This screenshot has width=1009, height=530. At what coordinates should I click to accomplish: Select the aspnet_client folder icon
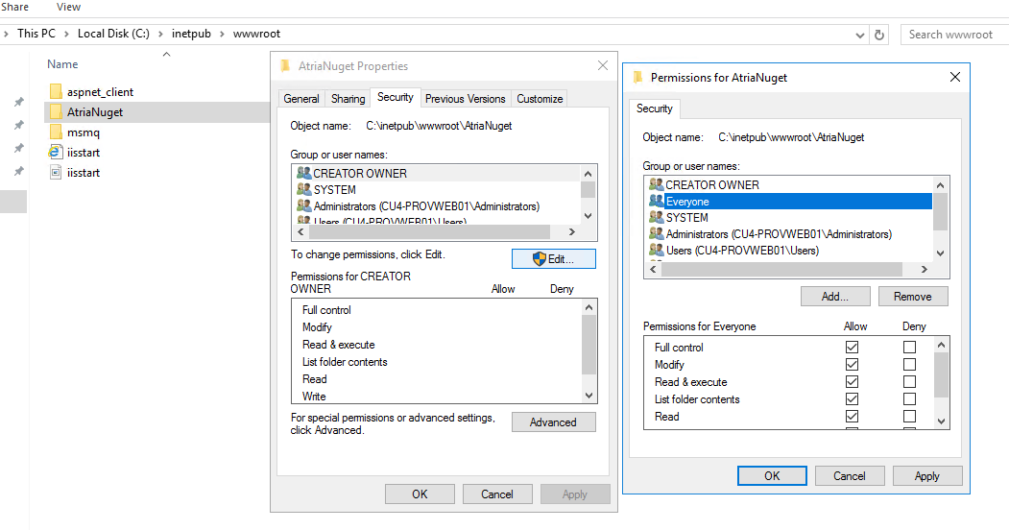56,92
